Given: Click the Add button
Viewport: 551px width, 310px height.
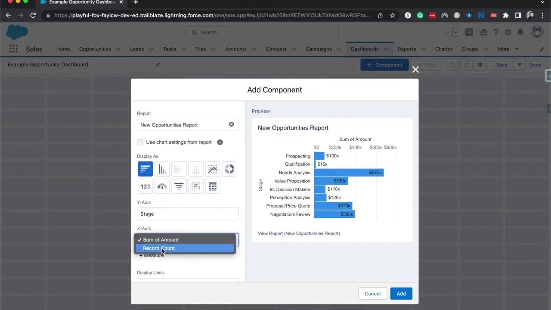Looking at the screenshot, I should (x=401, y=294).
